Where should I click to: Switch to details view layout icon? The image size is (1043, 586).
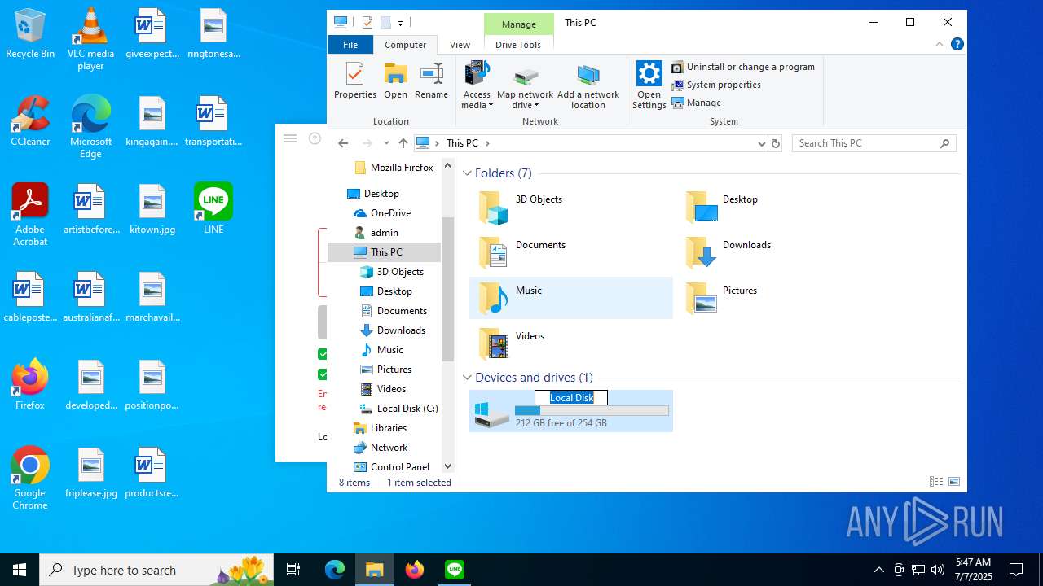pyautogui.click(x=936, y=482)
